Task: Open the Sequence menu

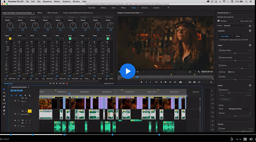Action: (x=47, y=2)
